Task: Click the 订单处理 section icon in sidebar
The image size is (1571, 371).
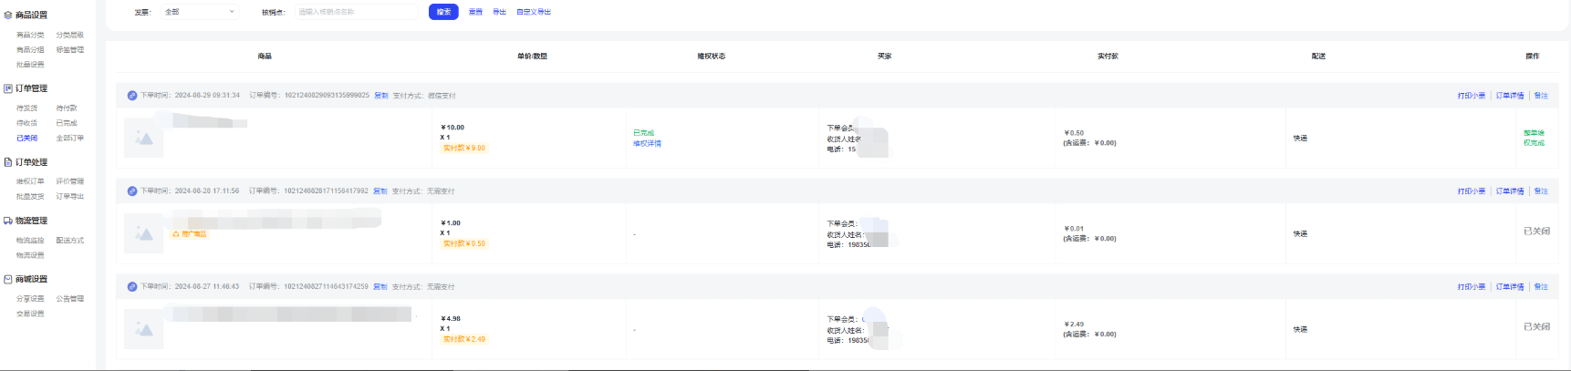Action: [8, 162]
